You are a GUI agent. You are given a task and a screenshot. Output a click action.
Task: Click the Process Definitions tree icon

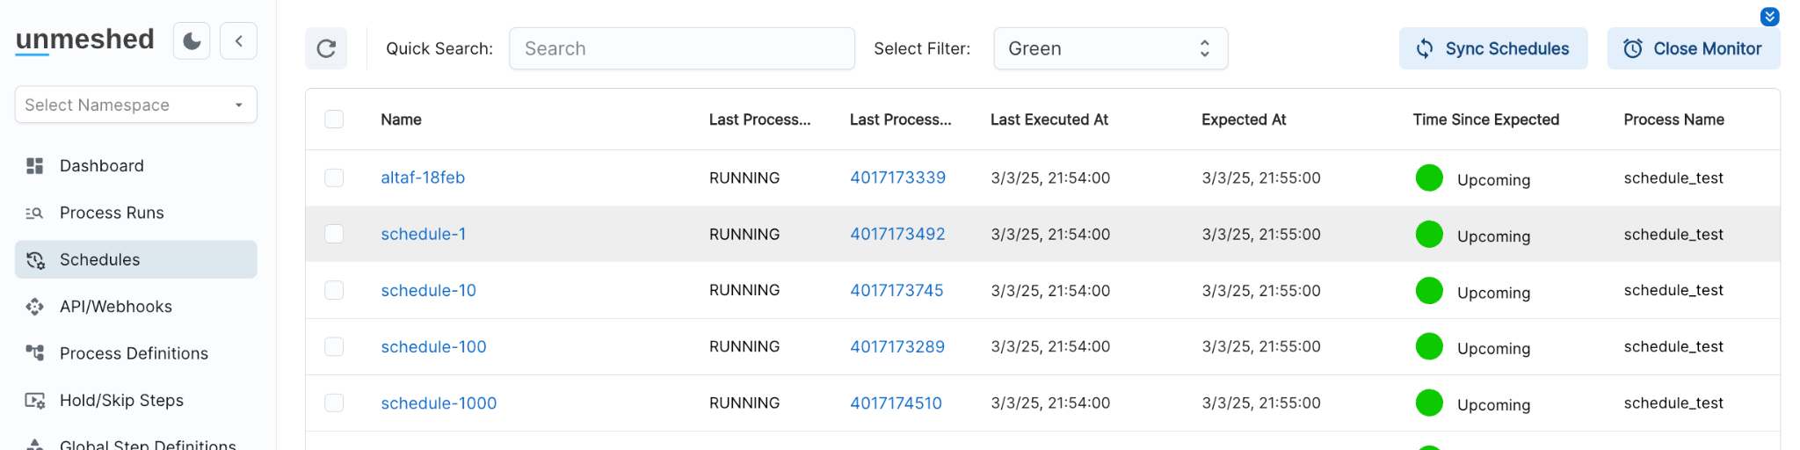tap(35, 353)
